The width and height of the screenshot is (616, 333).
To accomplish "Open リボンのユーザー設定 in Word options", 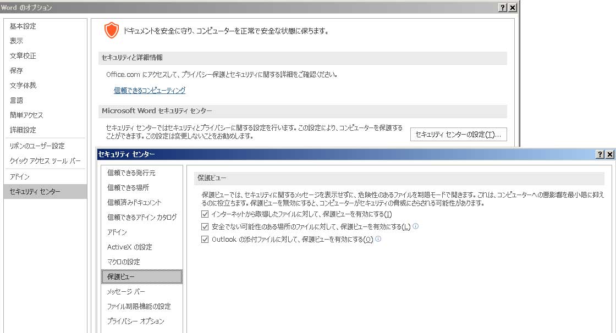I will (x=37, y=146).
